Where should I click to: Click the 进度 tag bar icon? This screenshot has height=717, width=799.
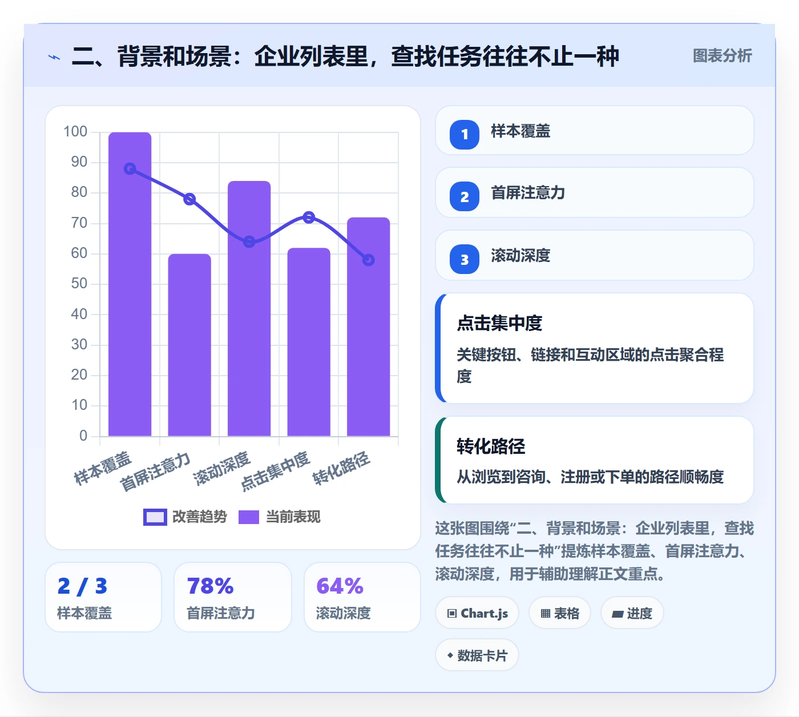click(618, 614)
